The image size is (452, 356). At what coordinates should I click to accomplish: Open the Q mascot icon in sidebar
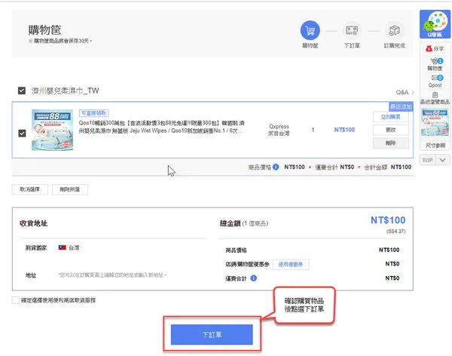[435, 24]
